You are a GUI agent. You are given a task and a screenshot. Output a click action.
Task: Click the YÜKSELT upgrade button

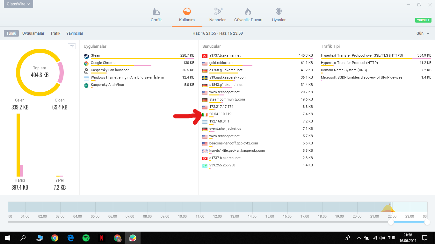[423, 20]
